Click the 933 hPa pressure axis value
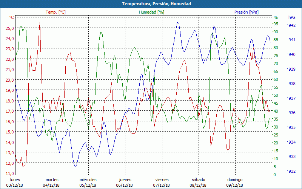This screenshot has height=189, width=302. pos(292,156)
